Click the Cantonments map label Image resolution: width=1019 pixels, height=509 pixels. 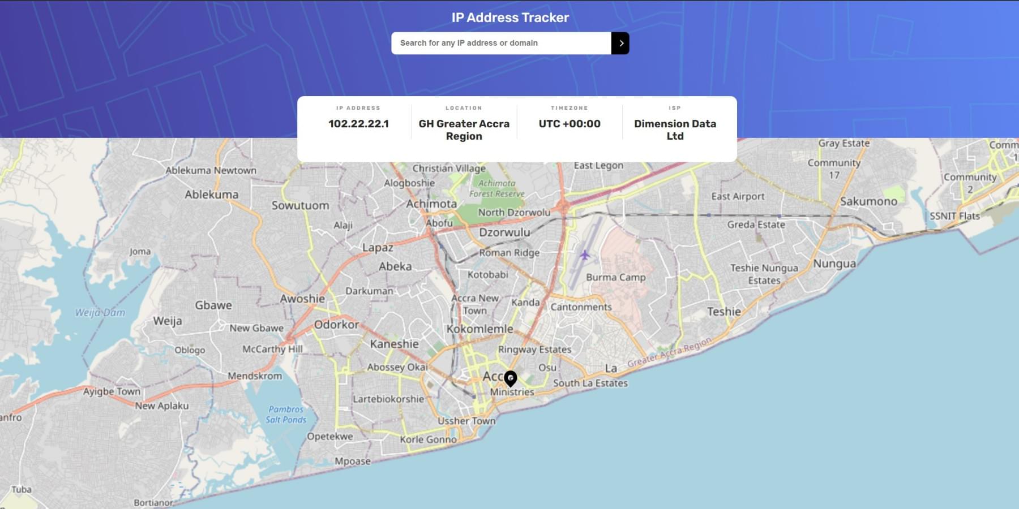(581, 307)
